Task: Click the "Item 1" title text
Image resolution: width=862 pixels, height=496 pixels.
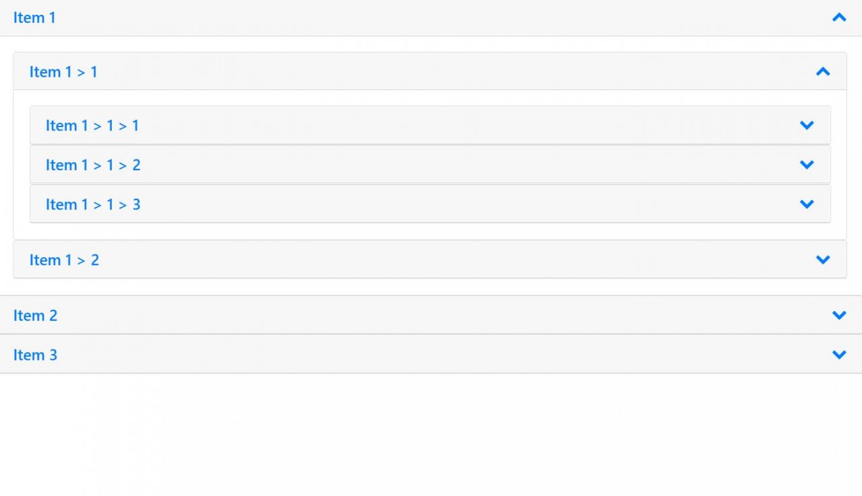Action: pyautogui.click(x=34, y=17)
